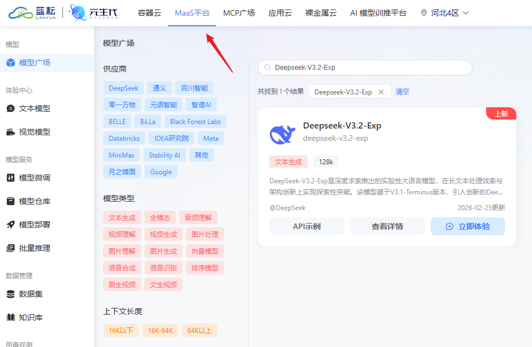Select 16K-64K context length filter
532x347 pixels.
point(161,330)
